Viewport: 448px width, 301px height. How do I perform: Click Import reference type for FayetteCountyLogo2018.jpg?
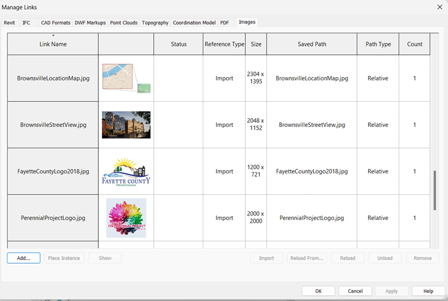point(224,171)
